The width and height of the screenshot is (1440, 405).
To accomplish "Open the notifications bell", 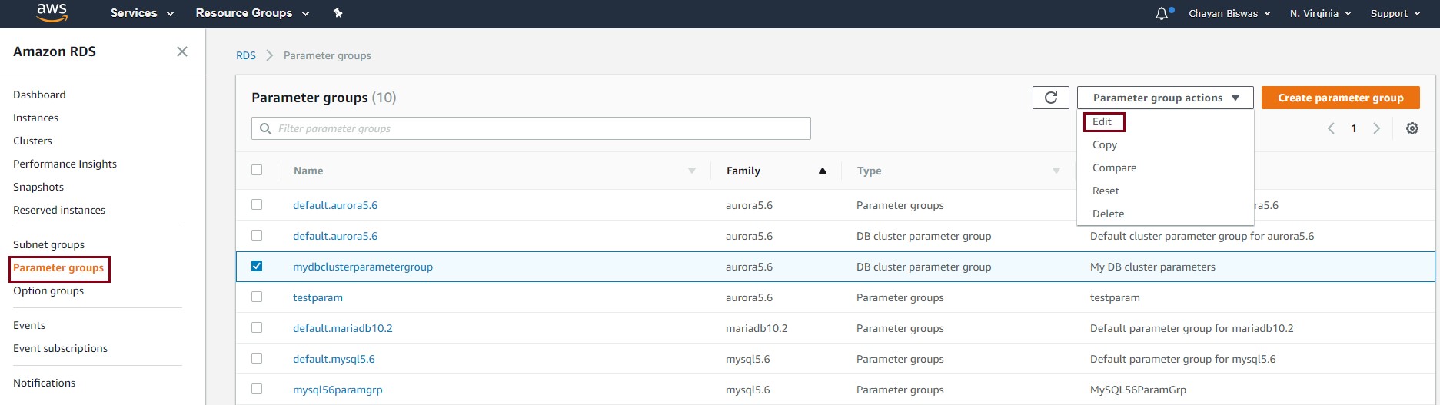I will [1162, 13].
